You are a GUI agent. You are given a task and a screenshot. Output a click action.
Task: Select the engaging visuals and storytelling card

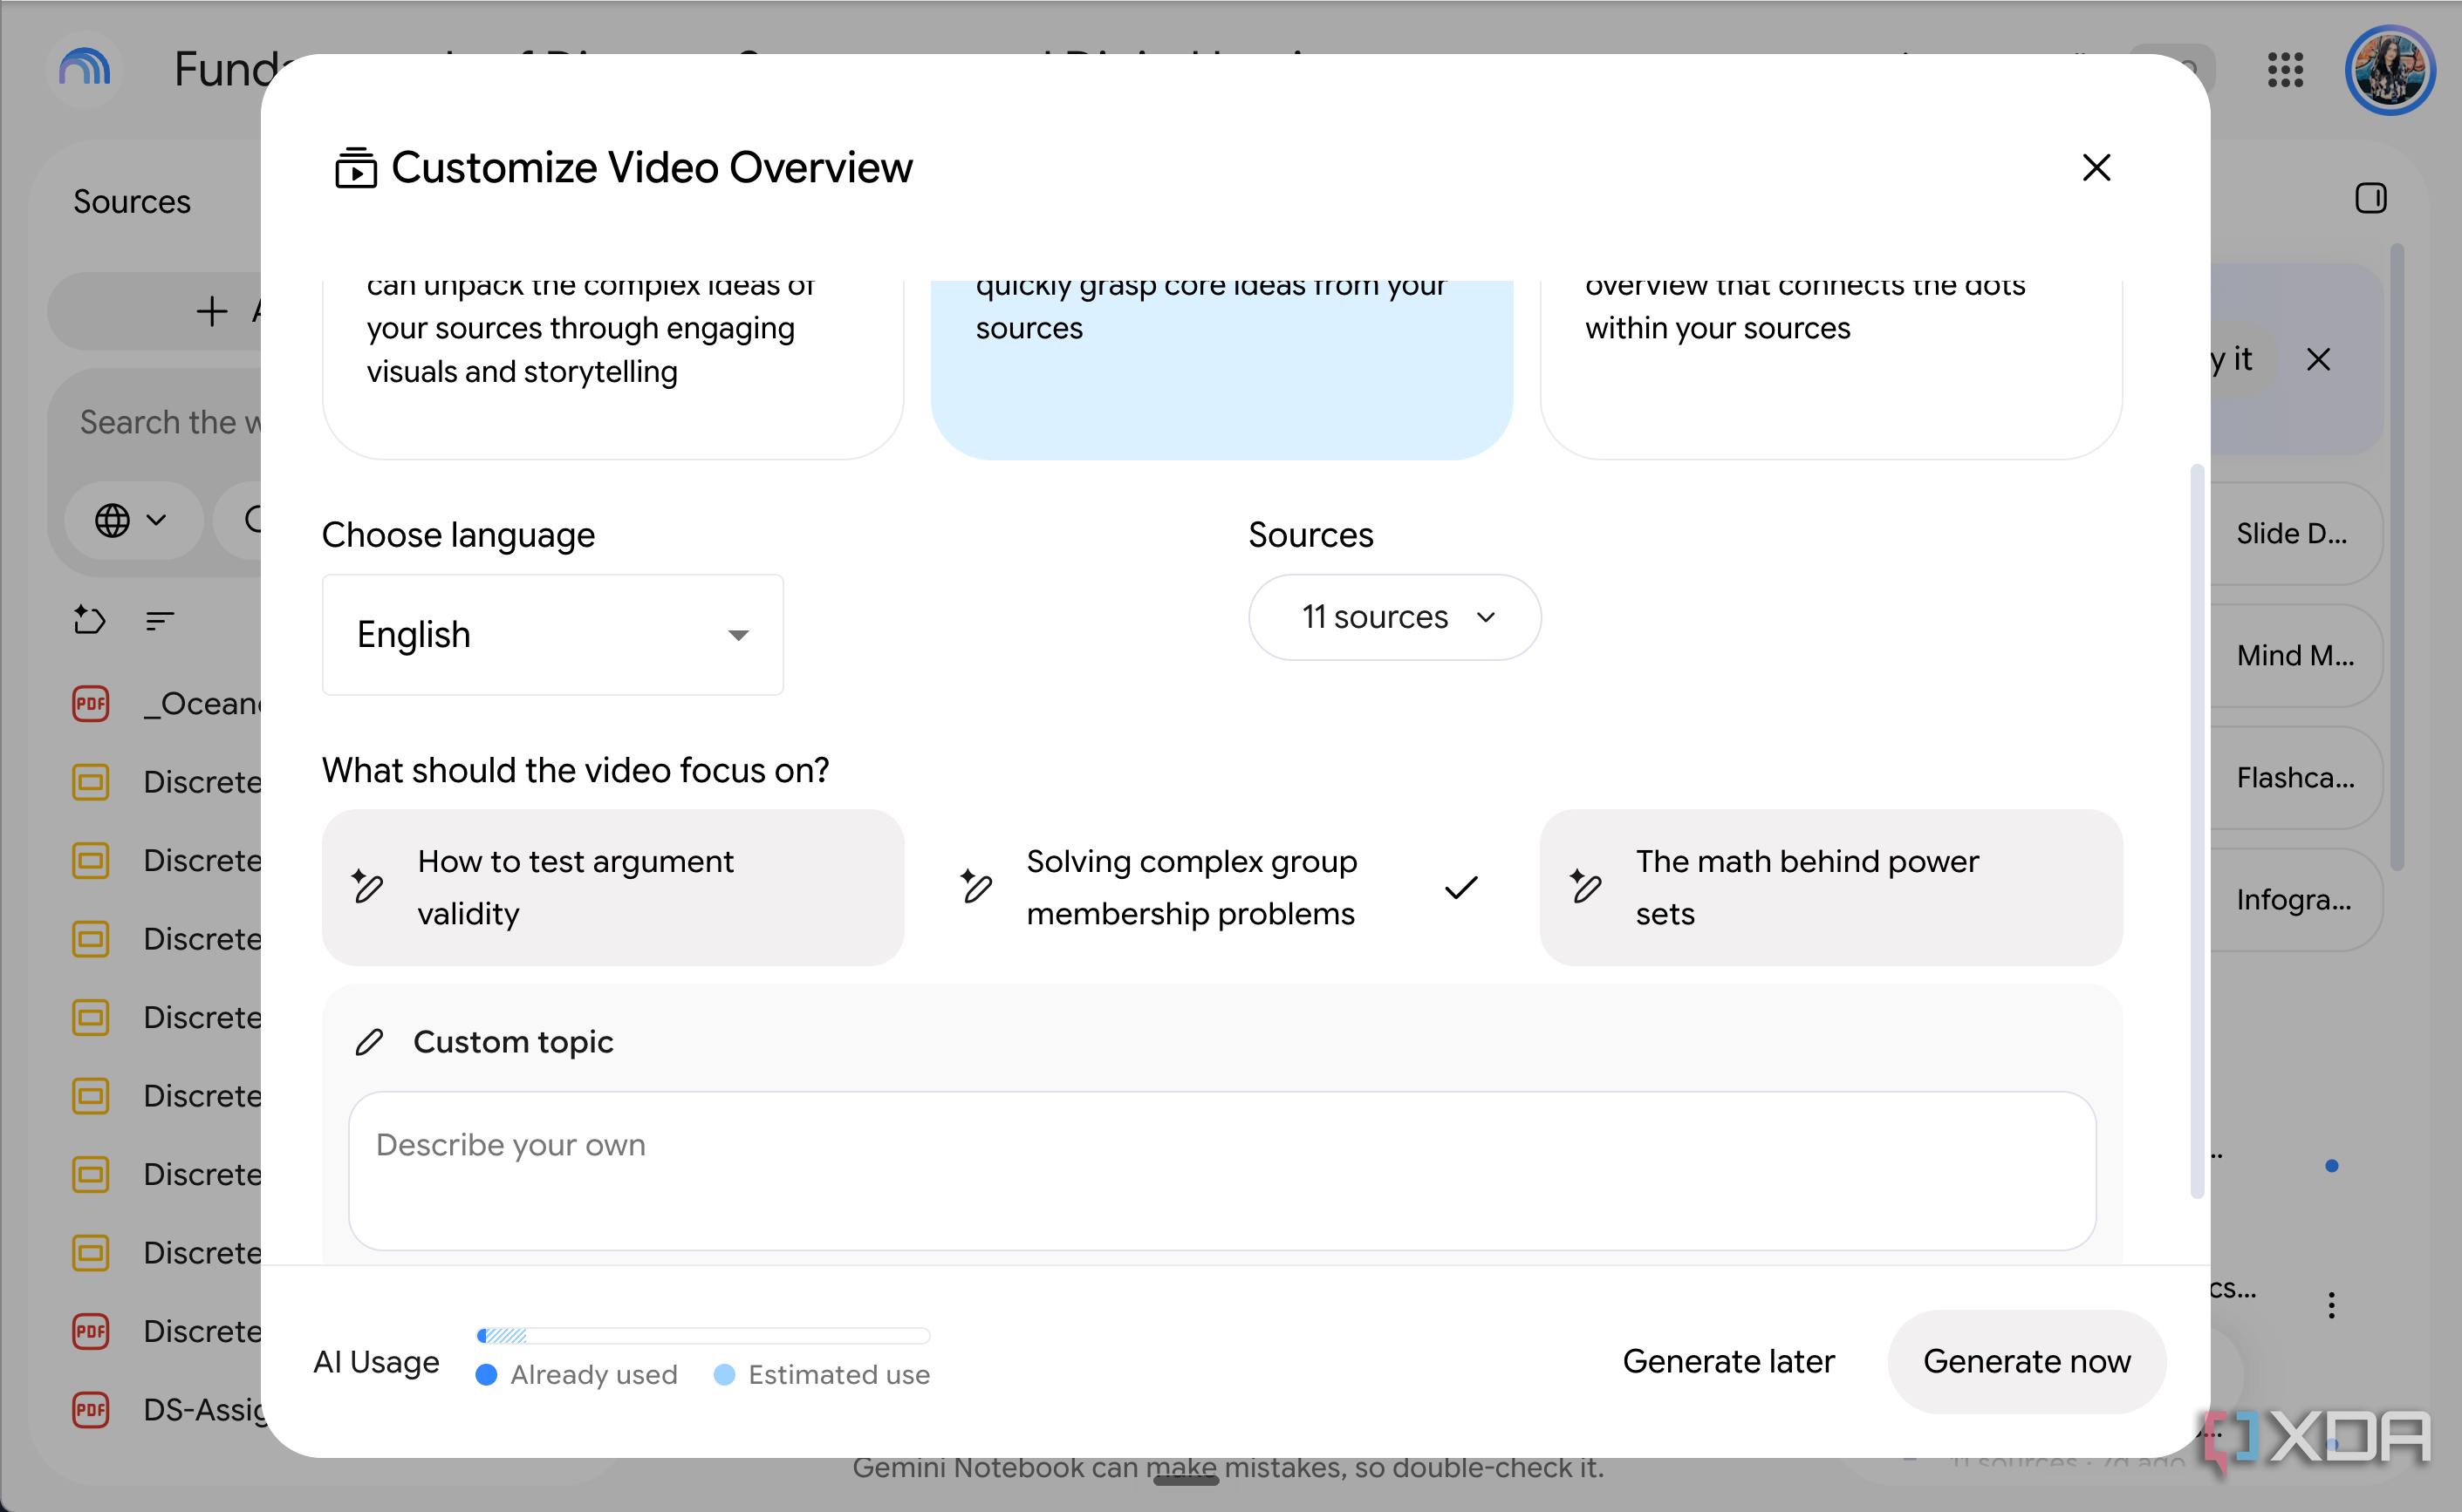pyautogui.click(x=612, y=370)
